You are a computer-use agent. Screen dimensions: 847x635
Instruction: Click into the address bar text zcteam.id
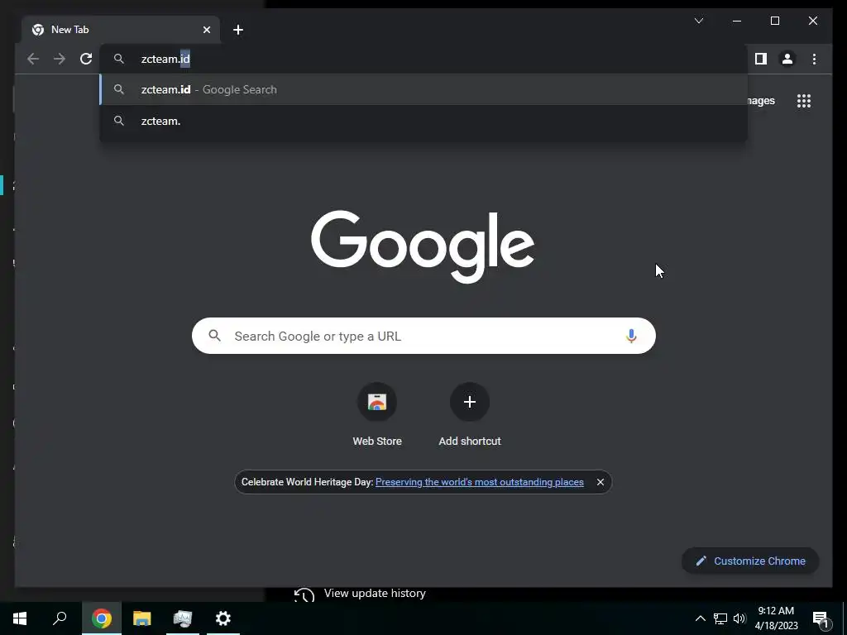click(165, 59)
